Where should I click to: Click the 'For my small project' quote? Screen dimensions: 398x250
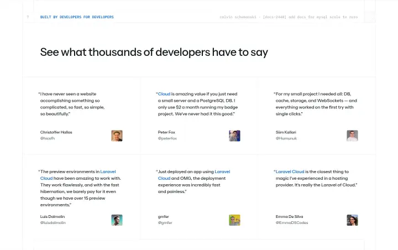(x=315, y=104)
